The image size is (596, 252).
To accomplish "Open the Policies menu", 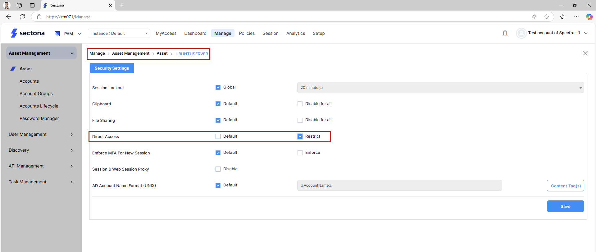I will tap(247, 33).
